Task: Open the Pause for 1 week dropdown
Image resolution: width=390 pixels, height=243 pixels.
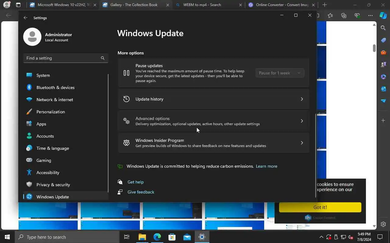Action: (280, 73)
